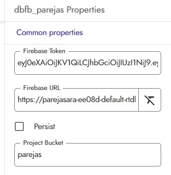Click the Firebase URL label
Image resolution: width=171 pixels, height=175 pixels.
(42, 88)
